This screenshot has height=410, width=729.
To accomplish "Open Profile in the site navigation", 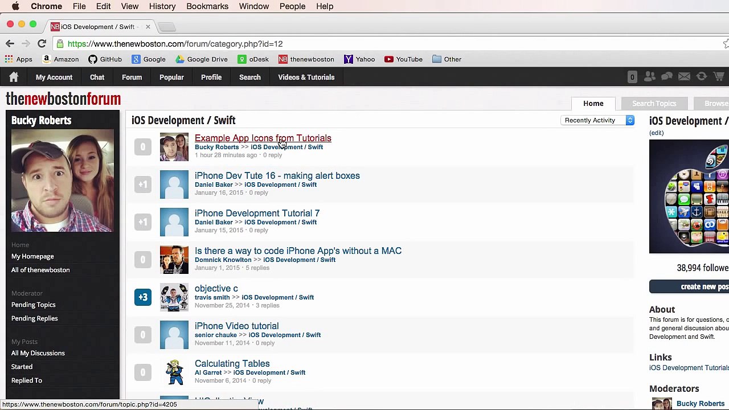I will pyautogui.click(x=211, y=77).
